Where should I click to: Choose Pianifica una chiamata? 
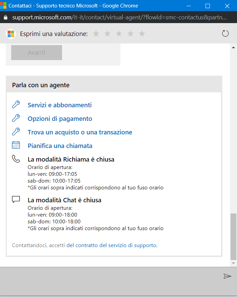(60, 146)
